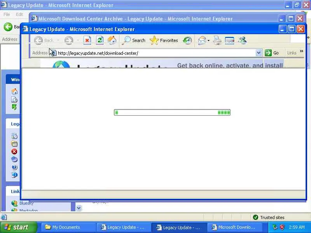The image size is (311, 233).
Task: Expand the Links double-chevron overflow
Action: point(302,51)
